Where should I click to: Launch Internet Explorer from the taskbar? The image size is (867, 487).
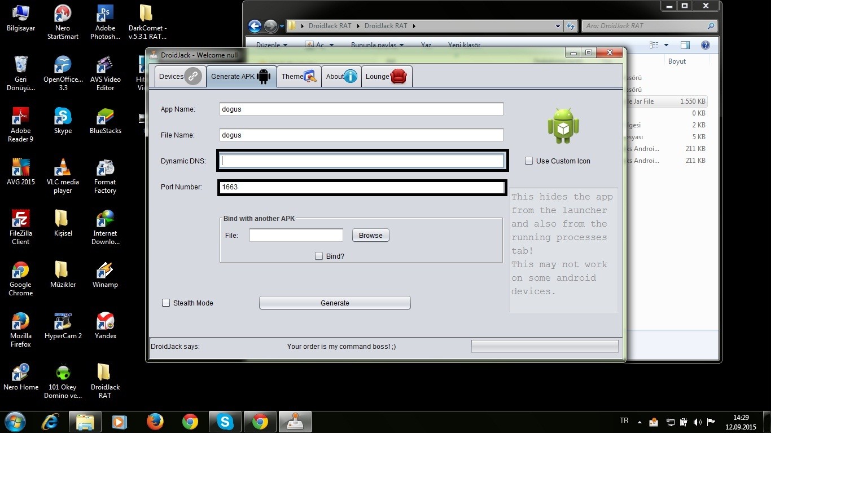point(50,422)
